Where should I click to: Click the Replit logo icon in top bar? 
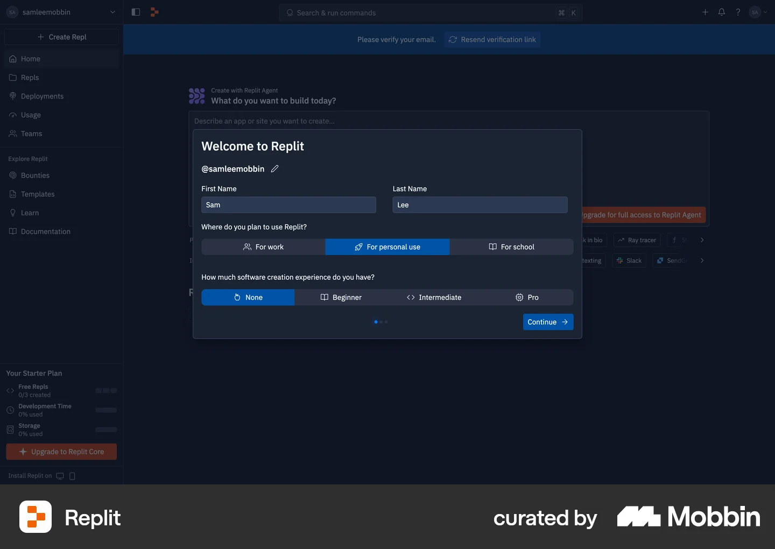tap(154, 12)
